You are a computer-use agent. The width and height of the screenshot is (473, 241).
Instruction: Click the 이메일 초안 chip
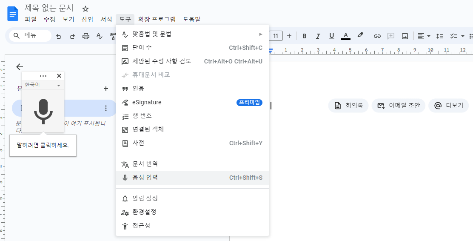(x=398, y=106)
